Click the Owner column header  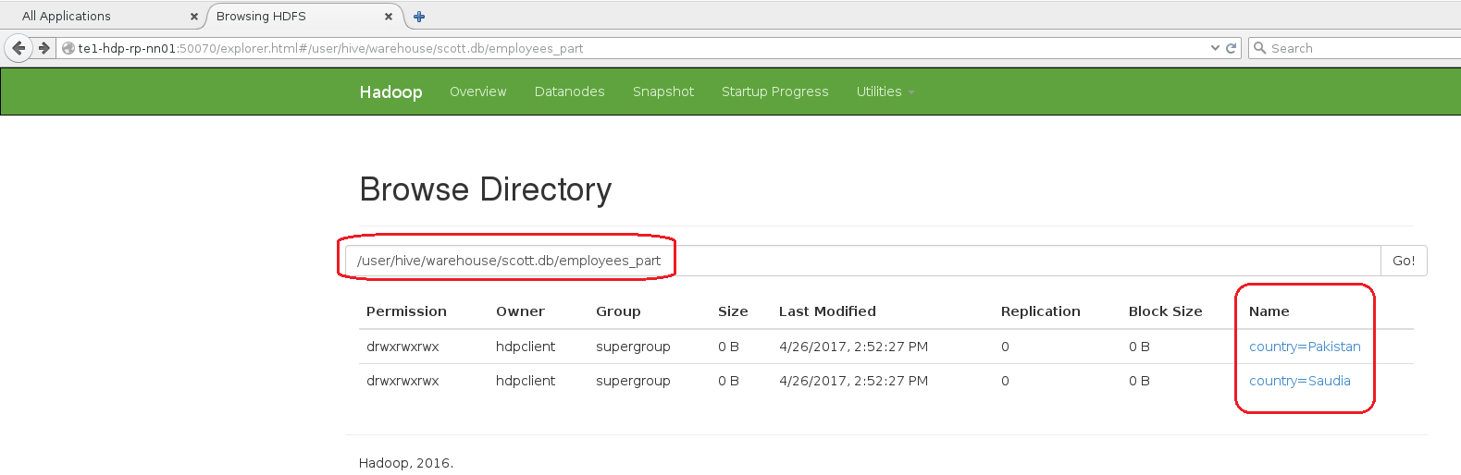point(520,311)
